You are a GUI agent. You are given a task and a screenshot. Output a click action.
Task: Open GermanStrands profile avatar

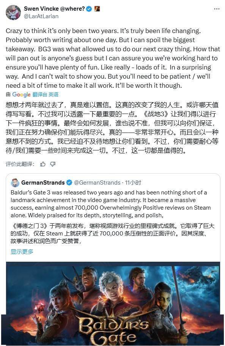[x=15, y=183]
